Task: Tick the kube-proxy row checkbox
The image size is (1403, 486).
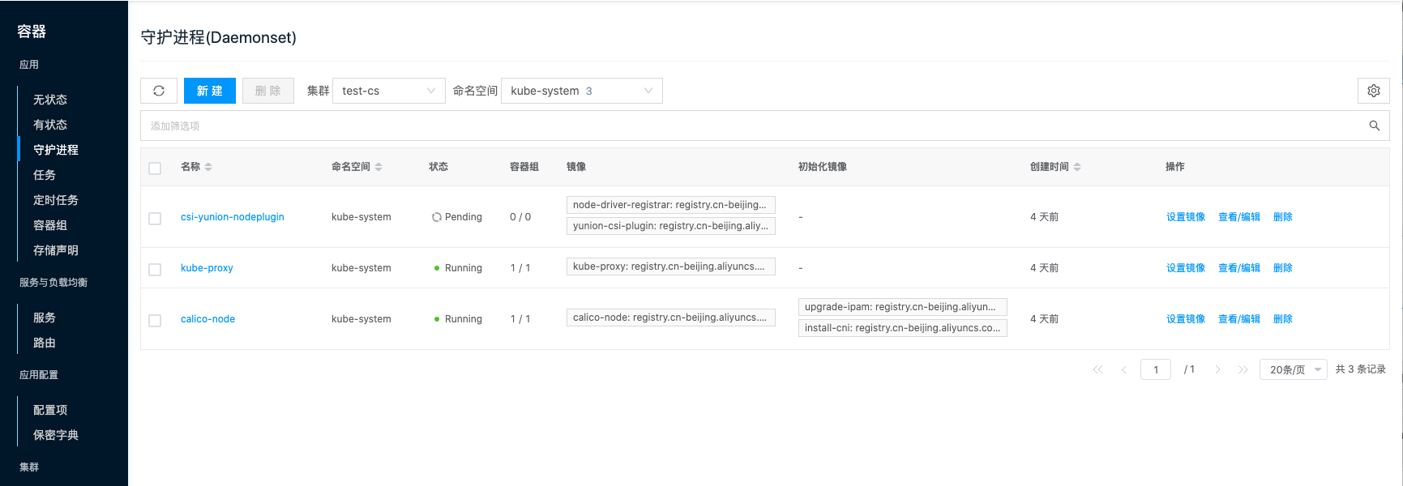Action: click(x=155, y=270)
